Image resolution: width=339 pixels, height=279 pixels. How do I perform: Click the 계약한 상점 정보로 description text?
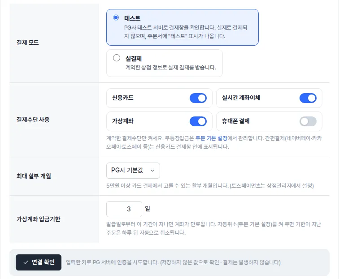coord(171,67)
